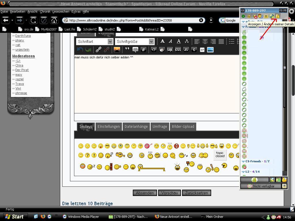Collapse the CS-Friends contact group
The width and height of the screenshot is (295, 221).
tap(243, 161)
